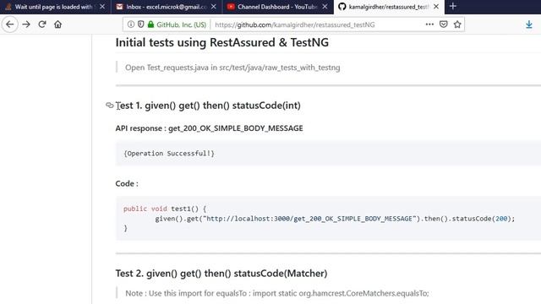Open a new browser tab

pyautogui.click(x=453, y=7)
